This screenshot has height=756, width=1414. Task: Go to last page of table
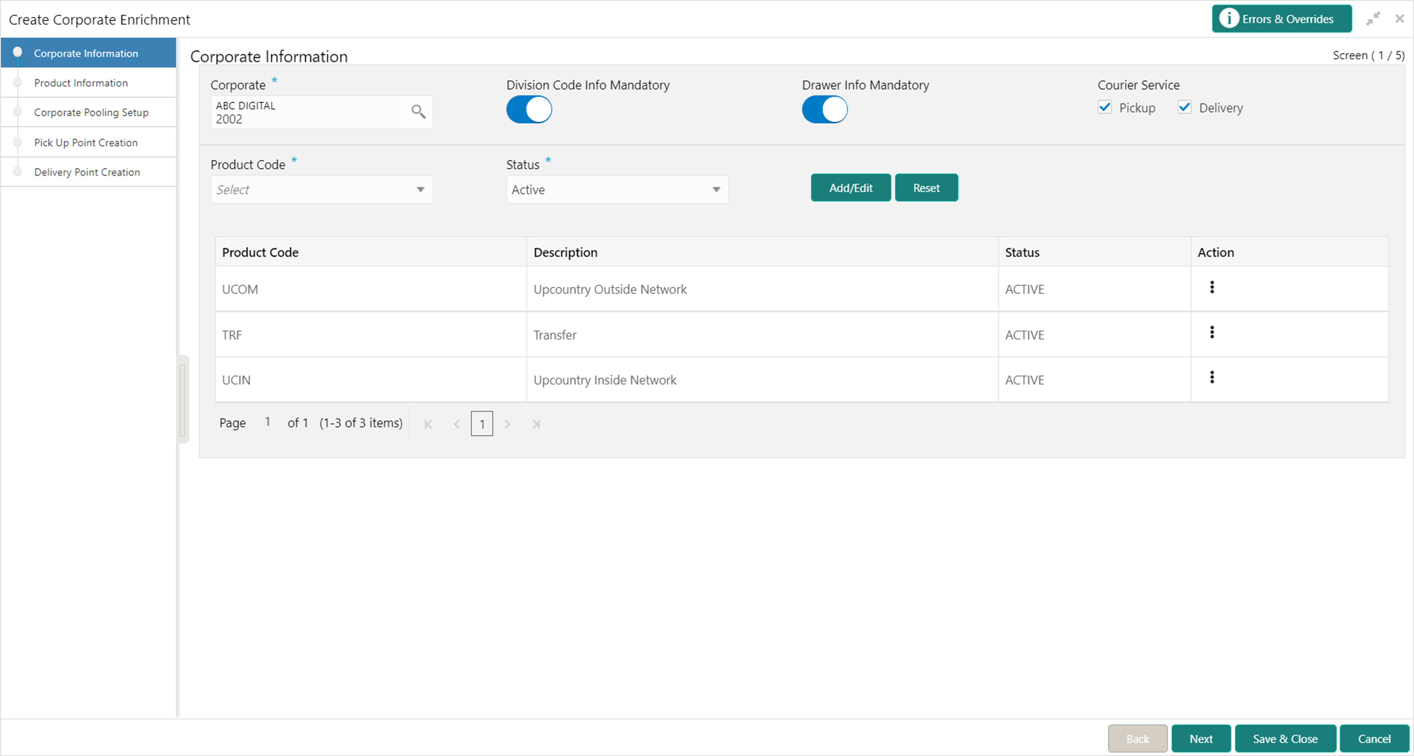(x=536, y=424)
